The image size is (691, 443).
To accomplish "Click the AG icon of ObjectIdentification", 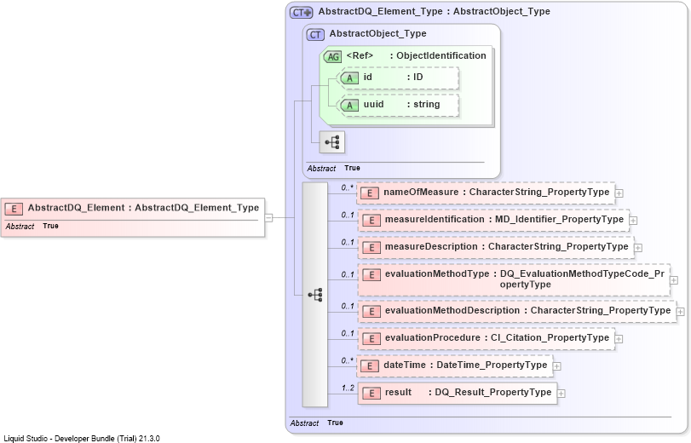I will [x=333, y=56].
